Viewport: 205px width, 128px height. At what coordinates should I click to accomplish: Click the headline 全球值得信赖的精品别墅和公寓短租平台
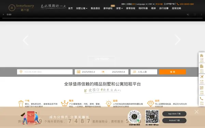(102, 84)
